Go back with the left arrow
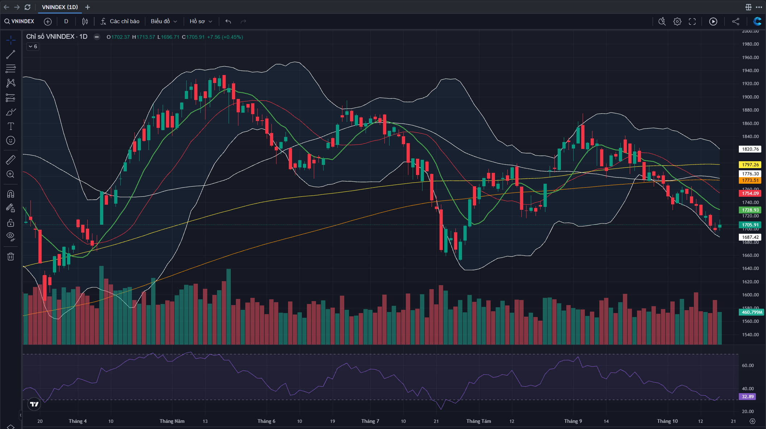Screen dimensions: 766x429 point(7,7)
